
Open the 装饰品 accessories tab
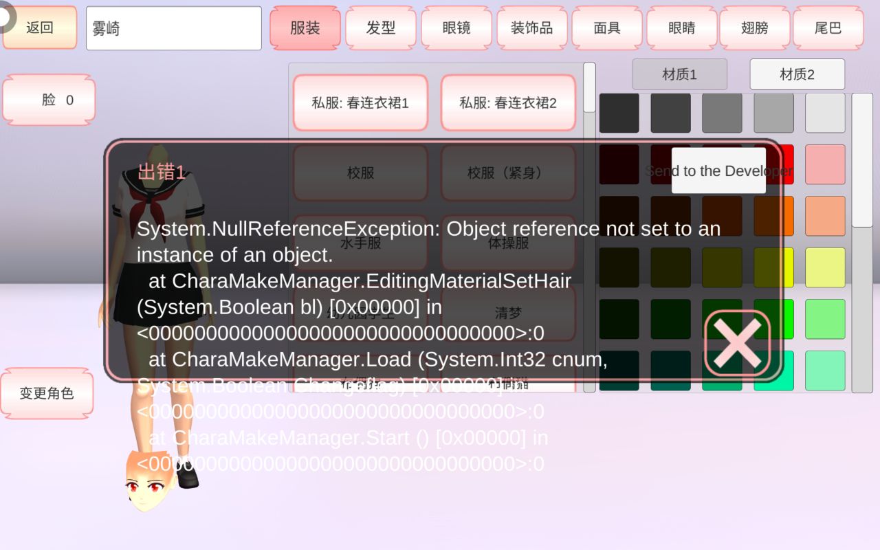point(531,28)
